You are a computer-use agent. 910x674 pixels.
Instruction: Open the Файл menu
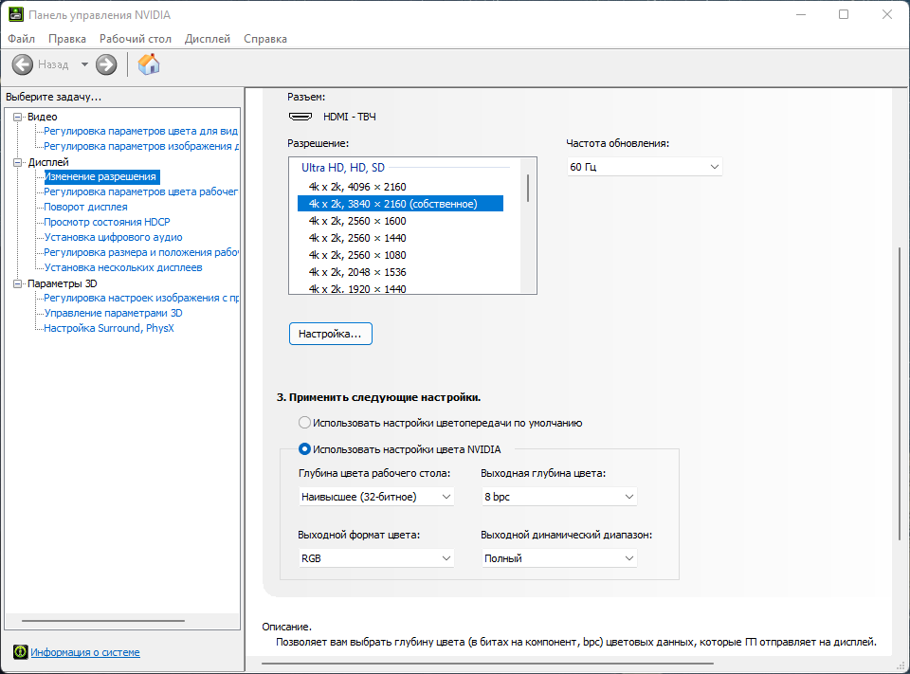click(x=22, y=39)
